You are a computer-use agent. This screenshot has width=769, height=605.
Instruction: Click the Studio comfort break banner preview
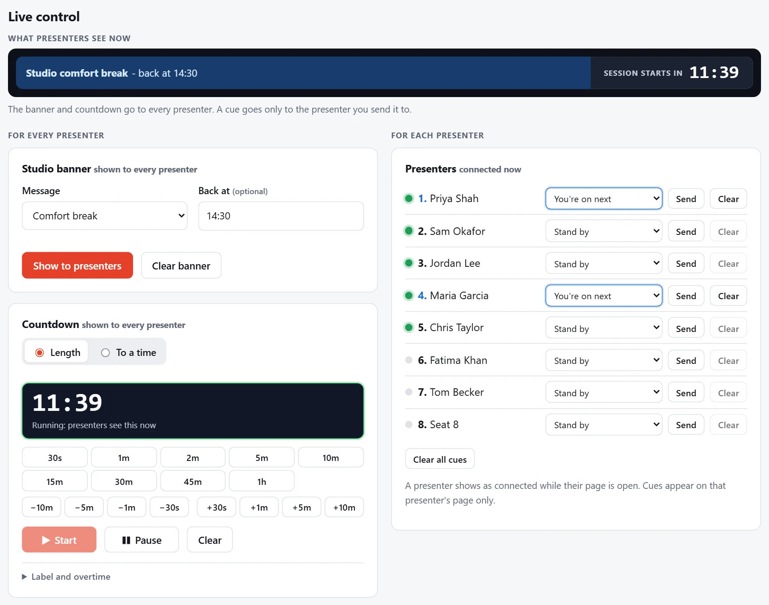303,73
